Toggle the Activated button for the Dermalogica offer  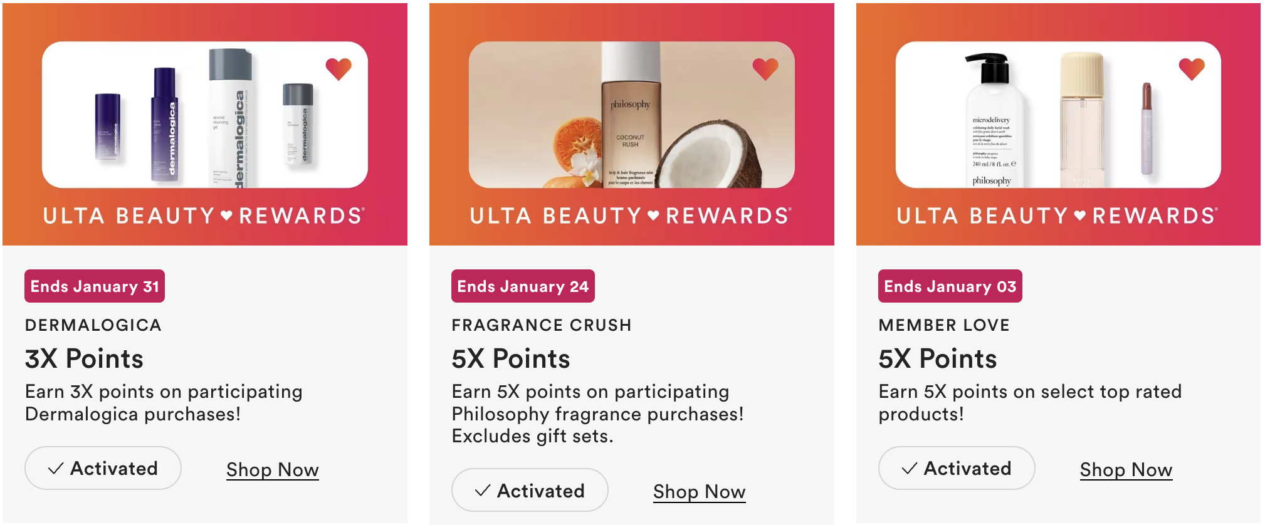(103, 468)
